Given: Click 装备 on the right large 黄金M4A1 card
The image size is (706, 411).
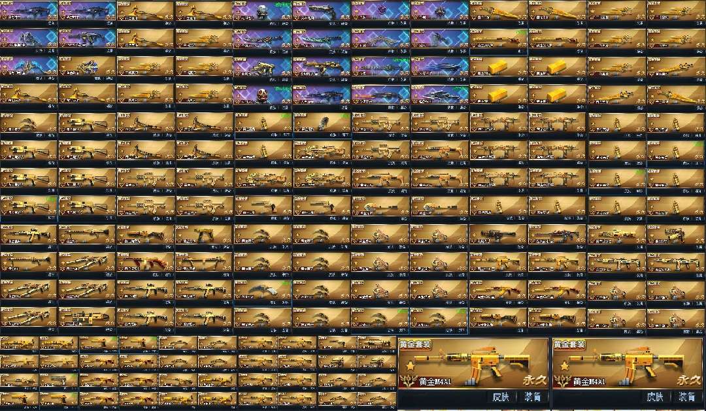Looking at the screenshot, I should pyautogui.click(x=686, y=397).
